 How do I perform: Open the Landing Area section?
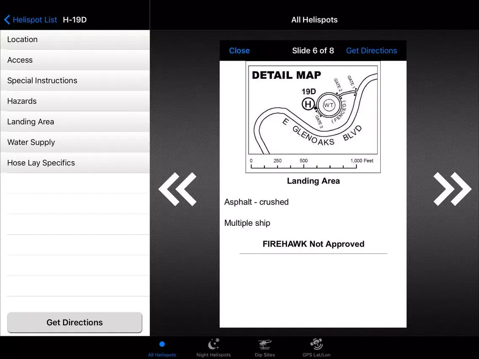75,122
